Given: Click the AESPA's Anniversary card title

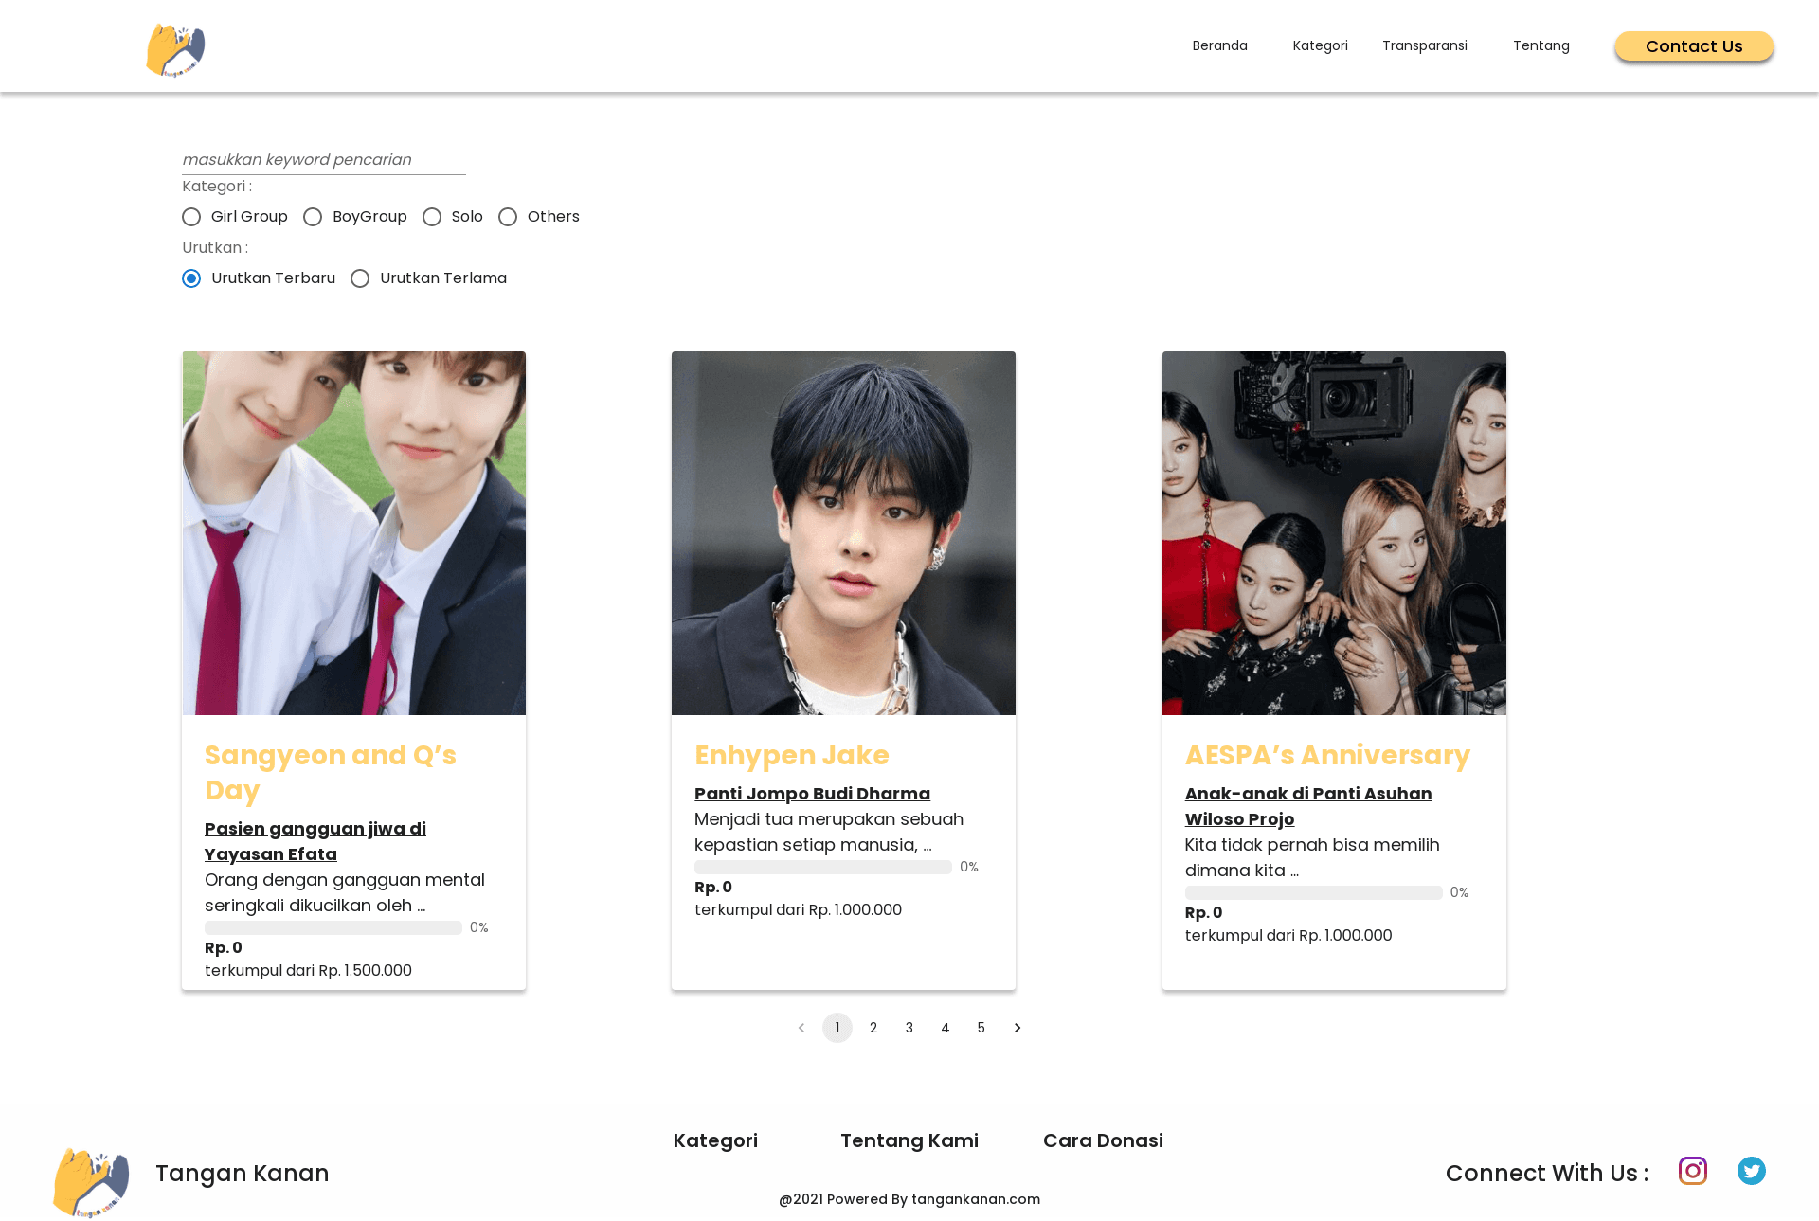Looking at the screenshot, I should pos(1327,755).
